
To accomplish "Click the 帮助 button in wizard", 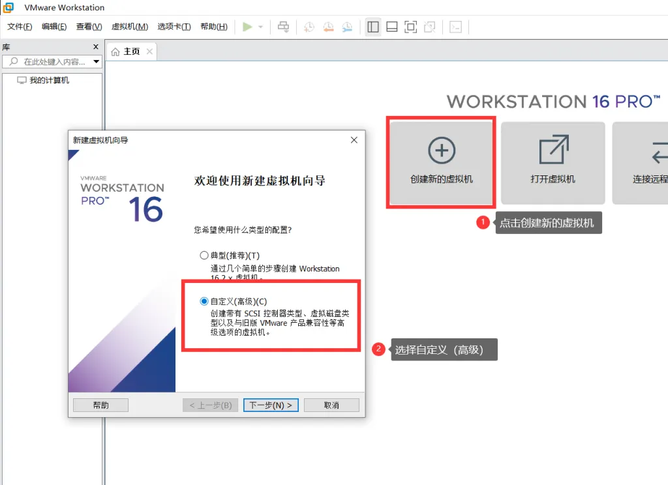I will click(100, 405).
